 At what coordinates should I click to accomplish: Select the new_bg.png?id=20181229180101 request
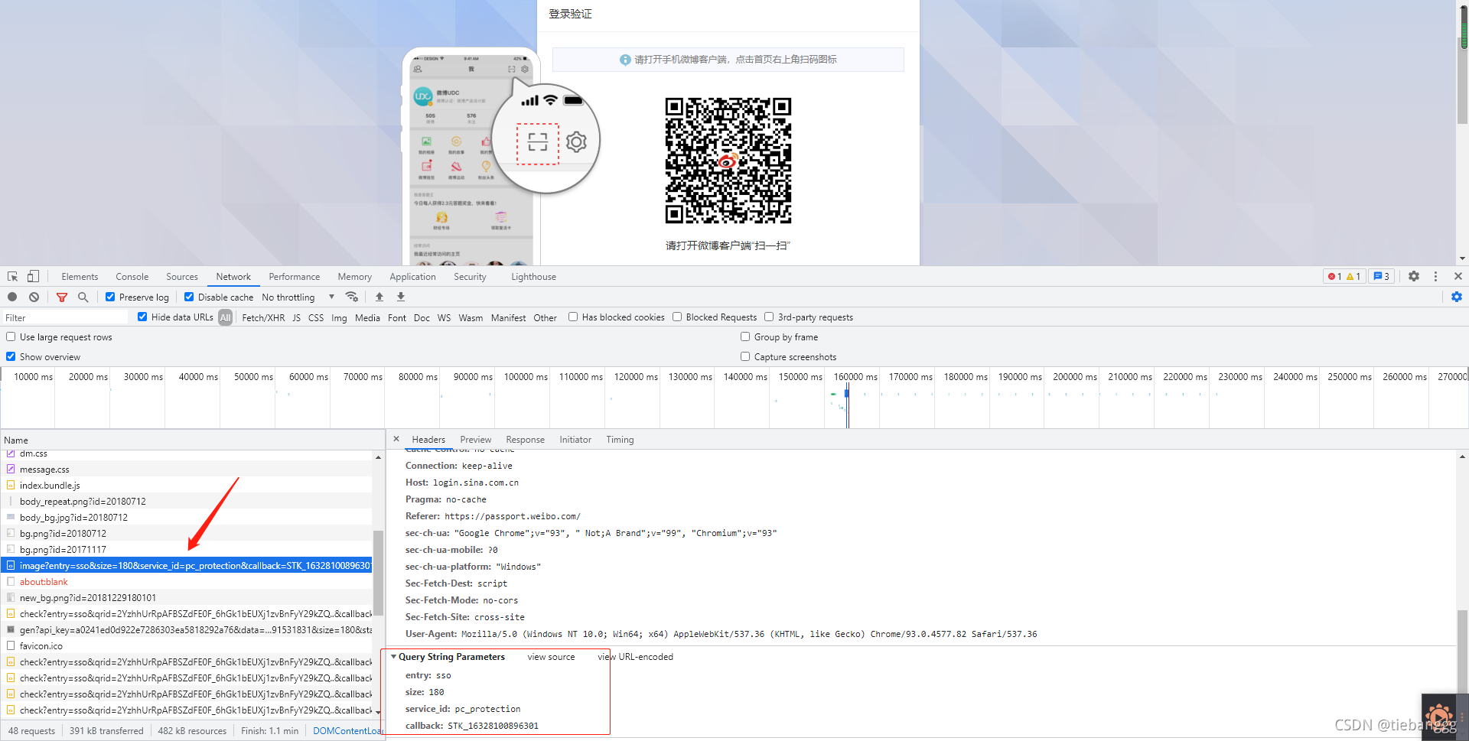tap(187, 598)
